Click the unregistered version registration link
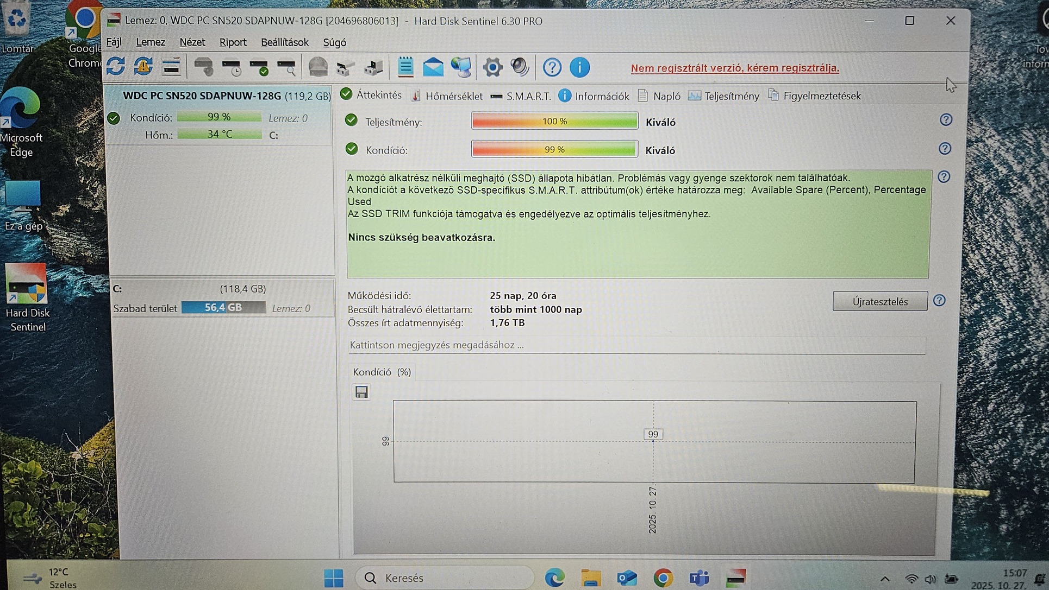 (734, 68)
